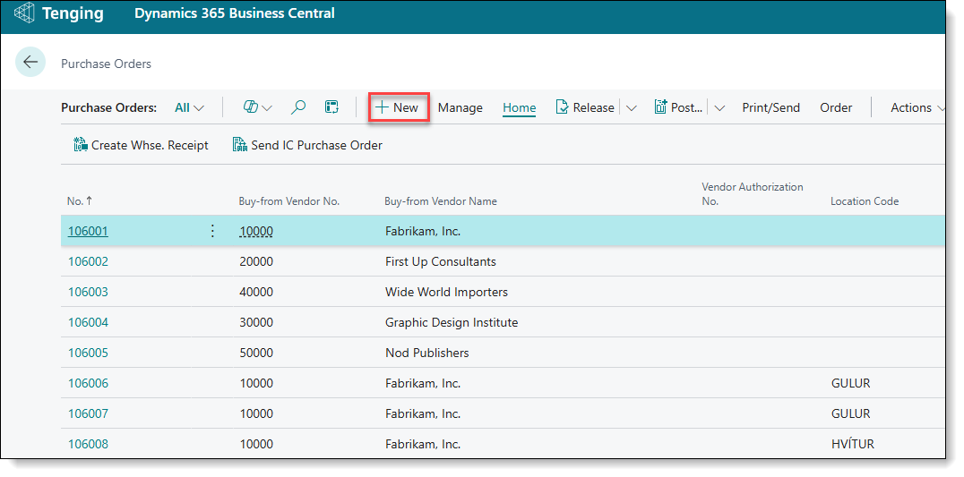Click the Tenging company logo icon

[x=24, y=13]
